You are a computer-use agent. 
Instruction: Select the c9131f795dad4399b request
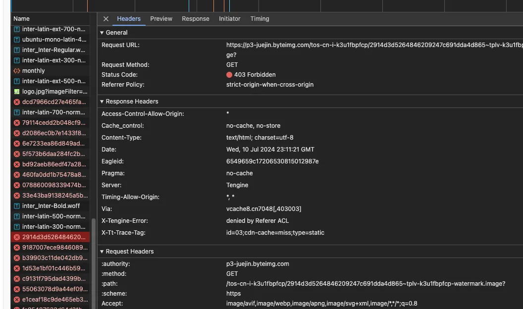(x=51, y=279)
